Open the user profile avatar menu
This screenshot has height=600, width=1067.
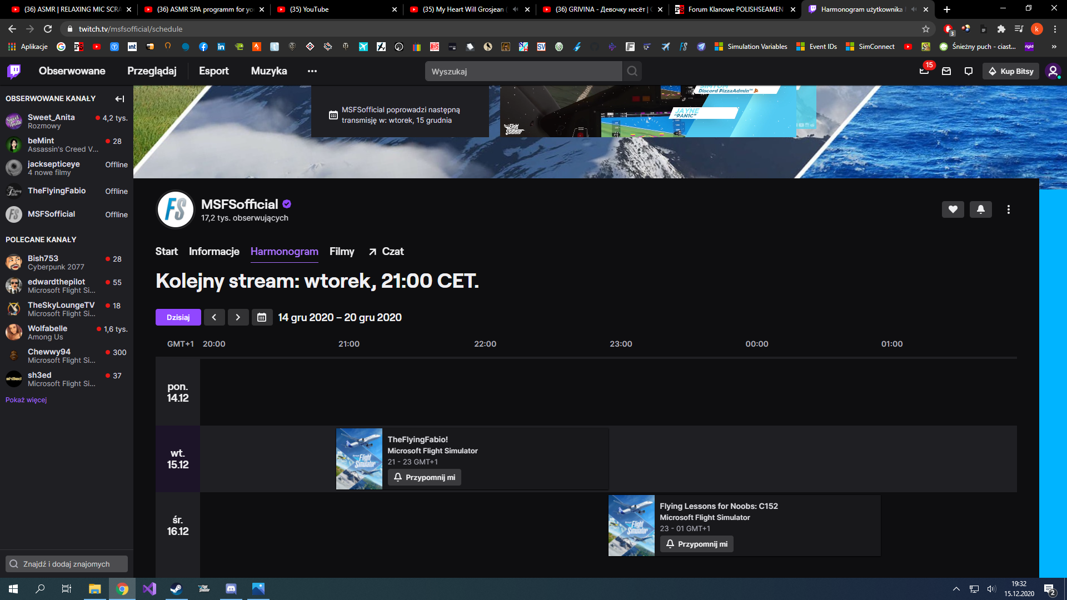1053,71
